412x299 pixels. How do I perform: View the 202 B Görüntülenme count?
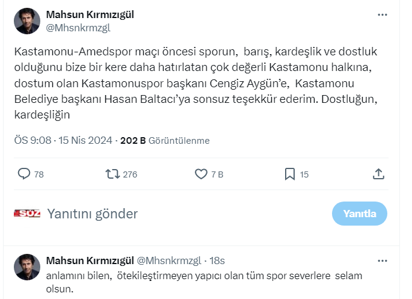(165, 141)
